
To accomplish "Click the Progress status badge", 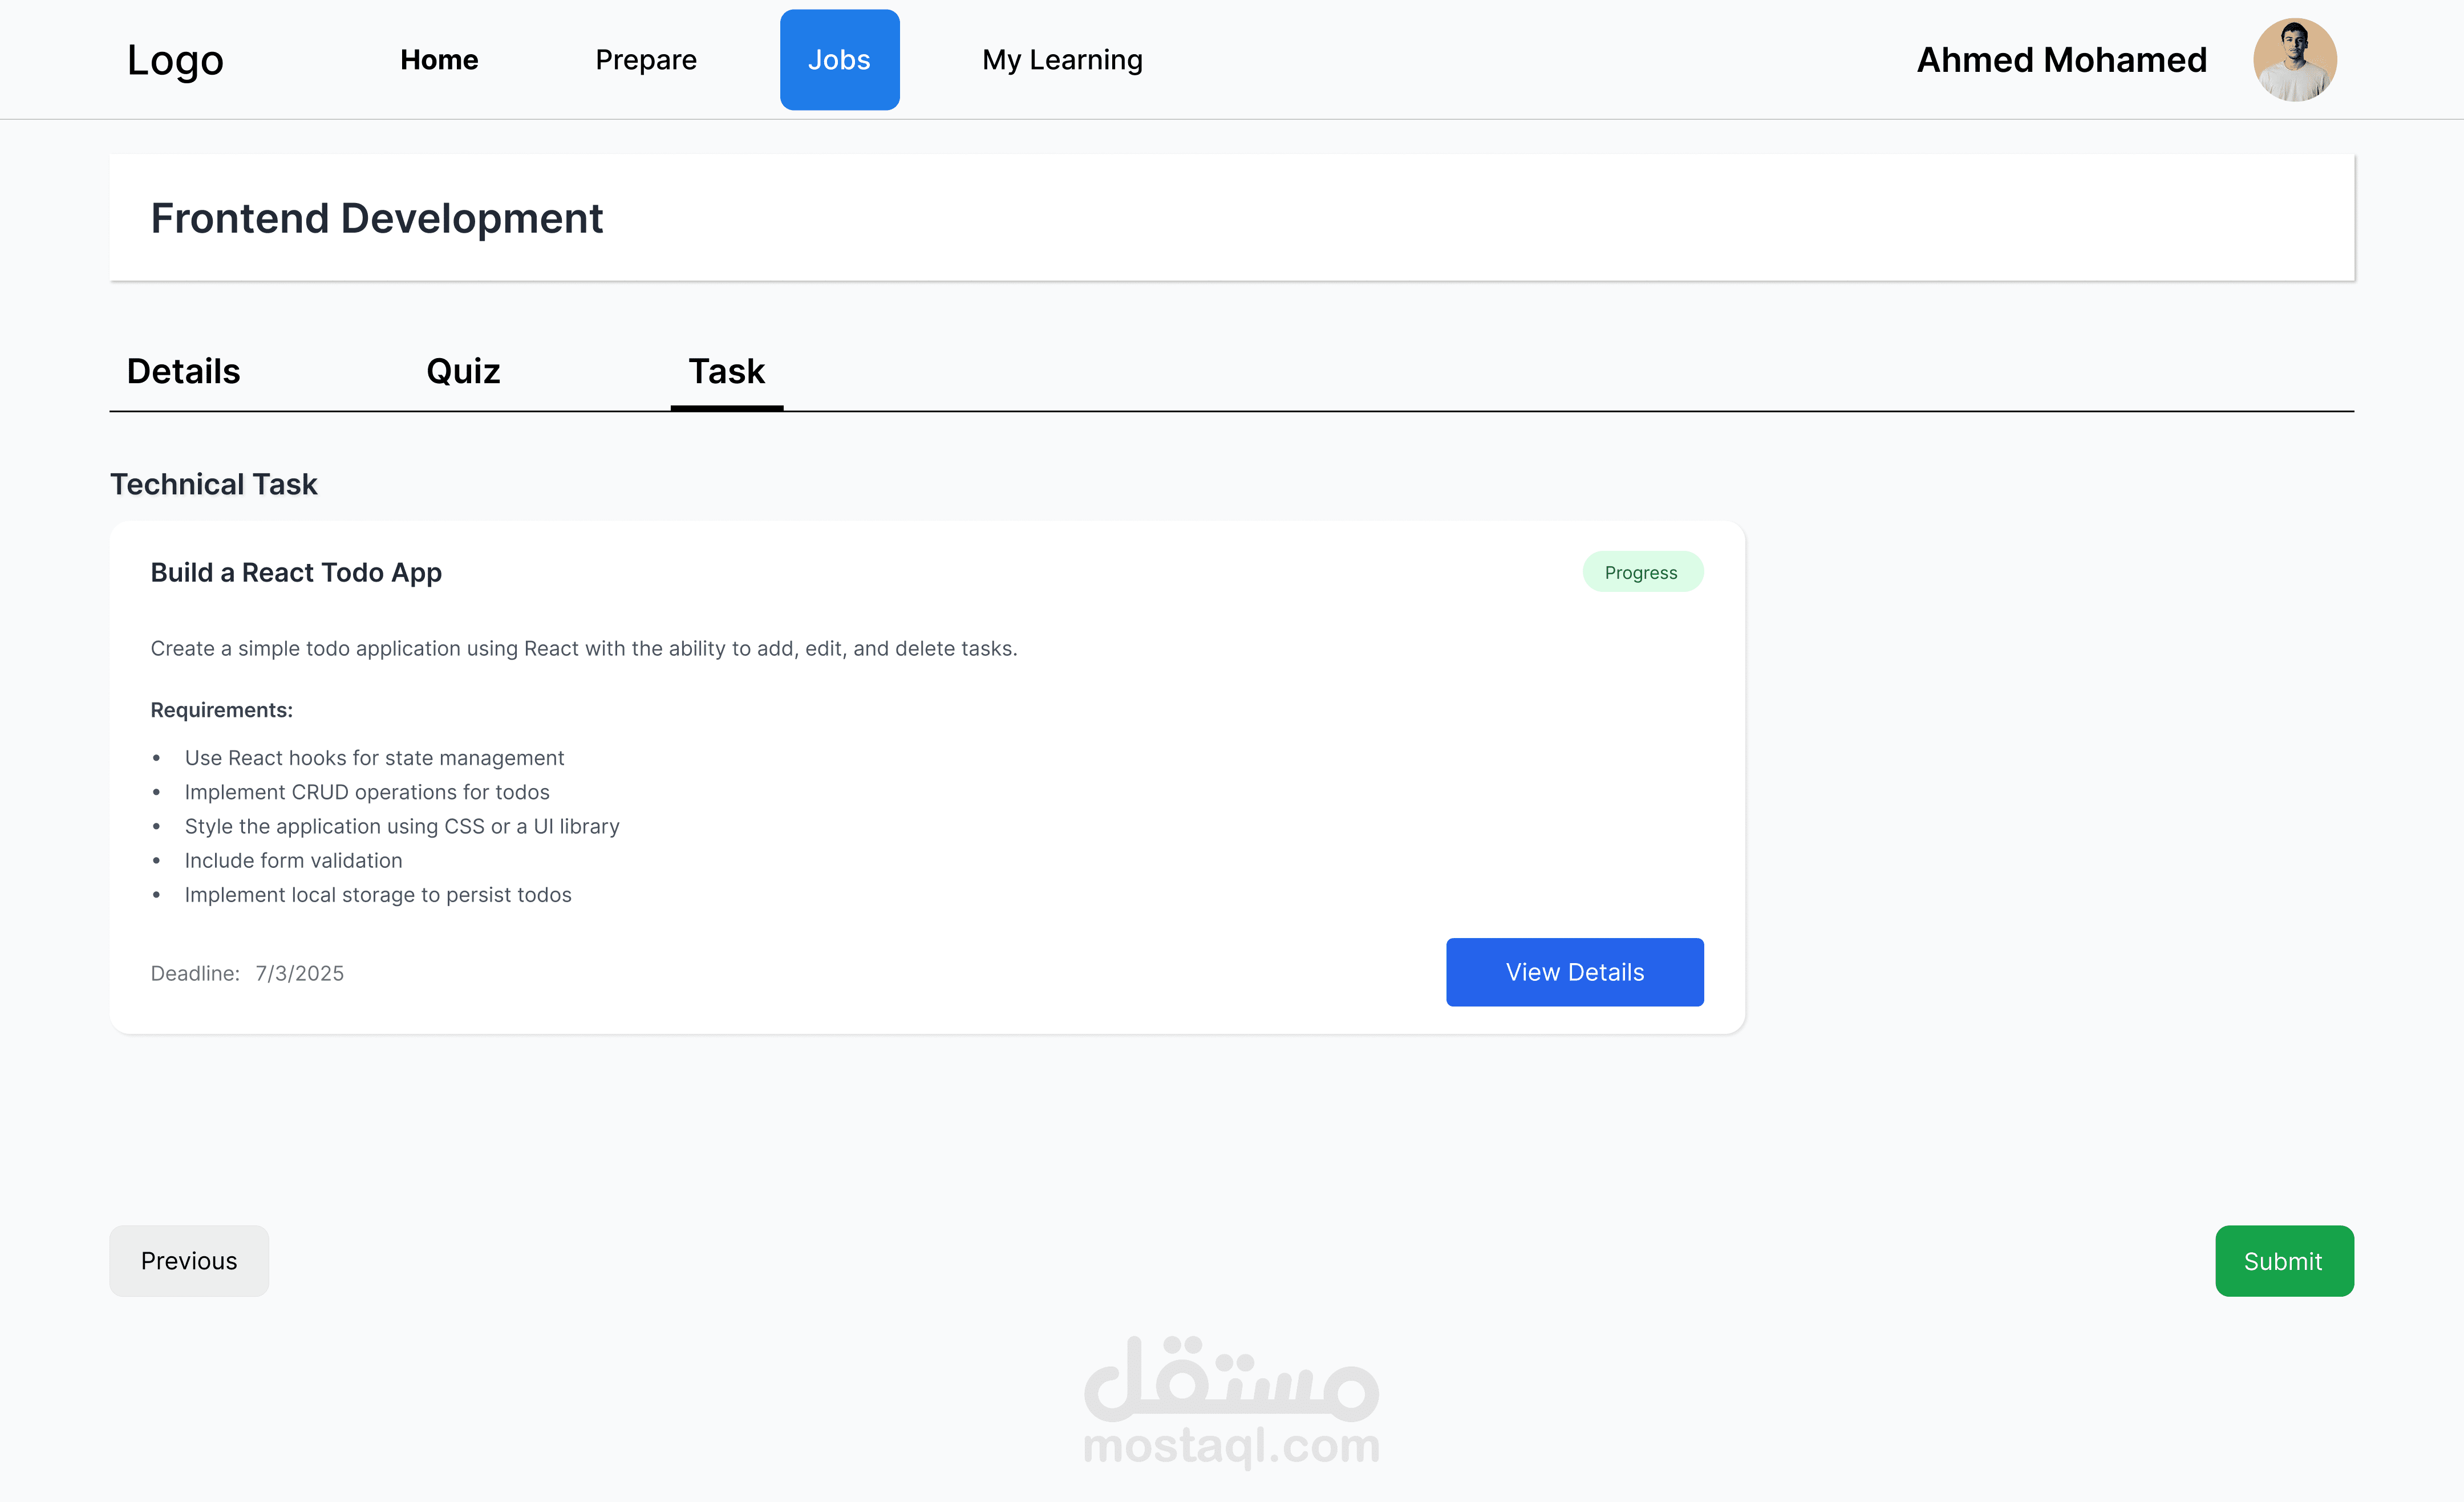I will click(1642, 572).
